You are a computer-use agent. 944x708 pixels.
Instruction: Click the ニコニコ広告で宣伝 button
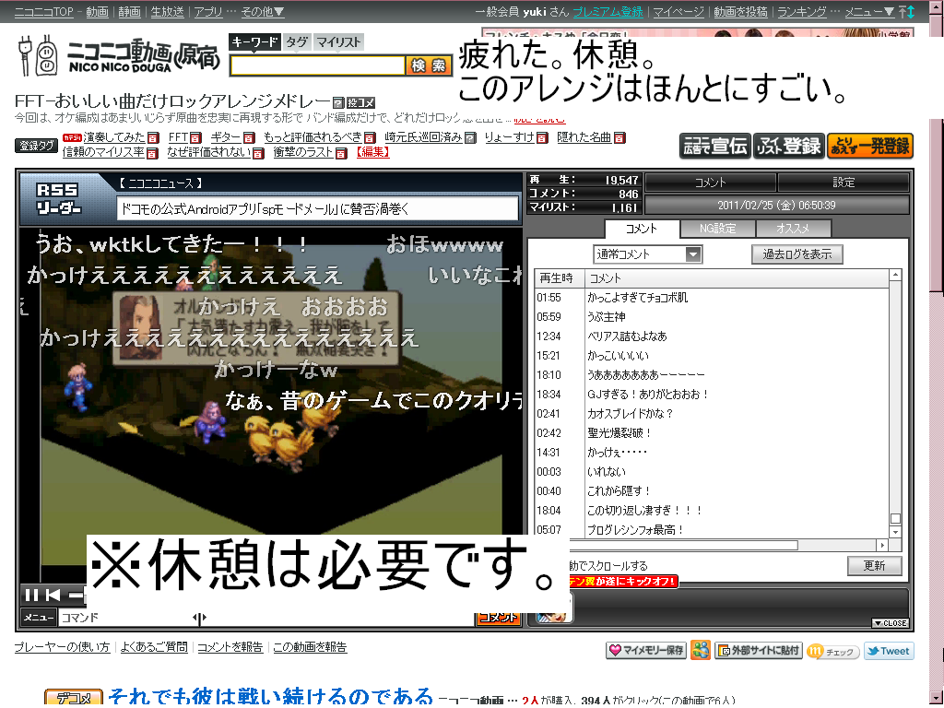pyautogui.click(x=714, y=146)
